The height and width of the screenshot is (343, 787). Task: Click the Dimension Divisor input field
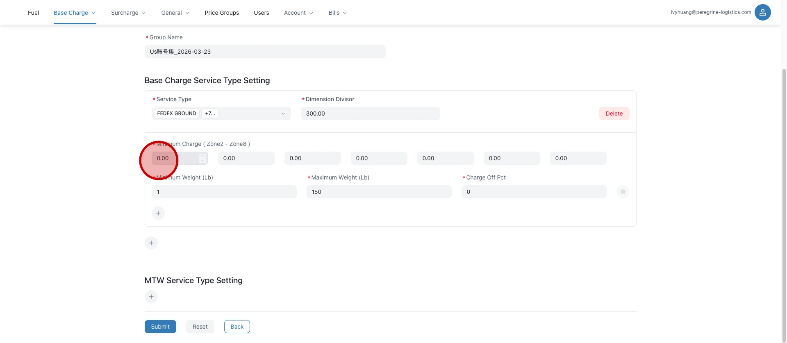click(370, 114)
